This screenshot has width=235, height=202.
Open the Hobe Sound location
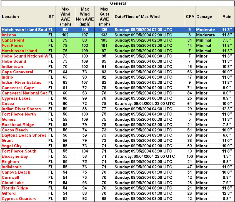click(14, 61)
